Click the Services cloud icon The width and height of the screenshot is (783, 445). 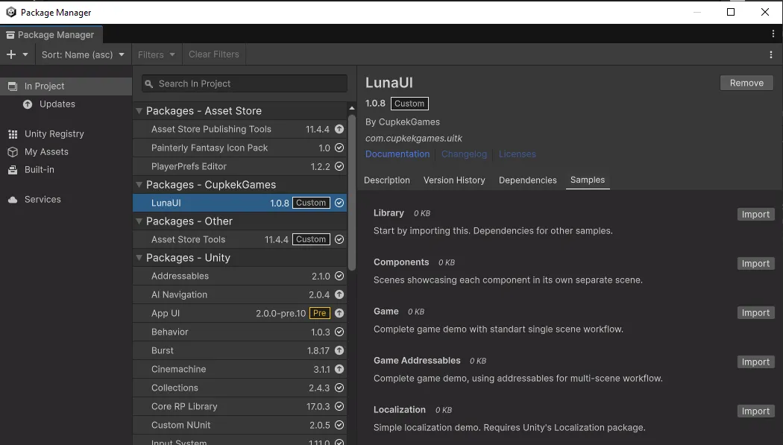(12, 200)
